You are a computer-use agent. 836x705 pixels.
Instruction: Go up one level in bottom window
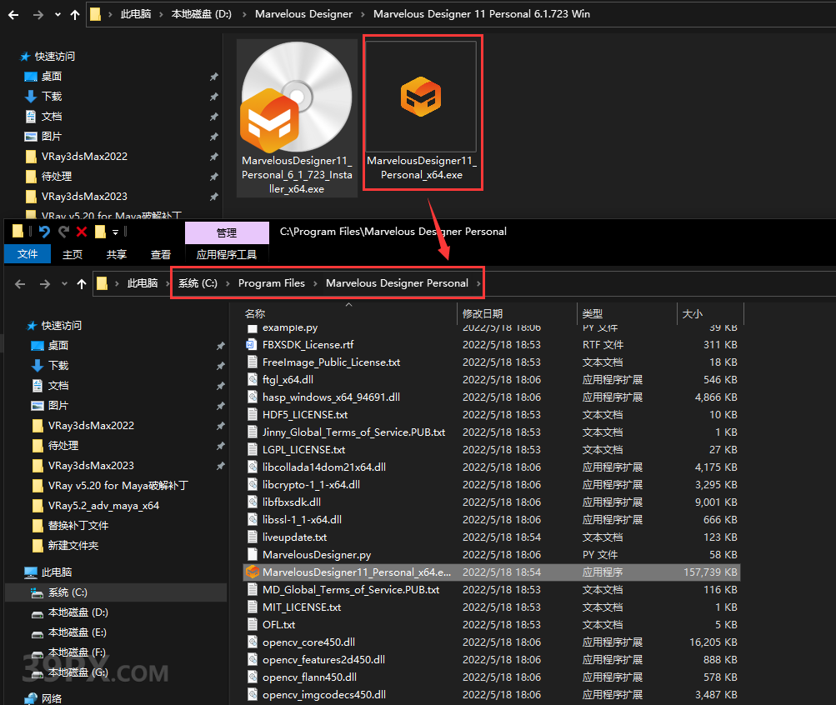tap(82, 284)
